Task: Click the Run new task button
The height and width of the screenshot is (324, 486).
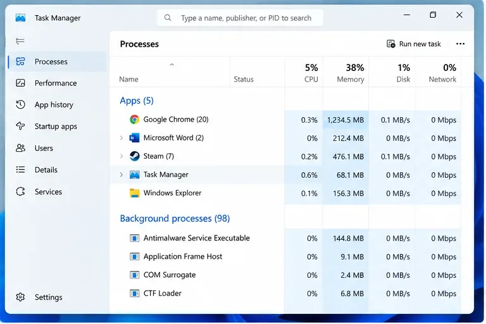Action: point(414,44)
